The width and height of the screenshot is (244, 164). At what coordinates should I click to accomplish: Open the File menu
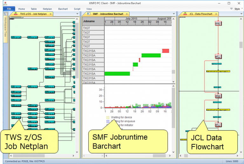(9, 9)
